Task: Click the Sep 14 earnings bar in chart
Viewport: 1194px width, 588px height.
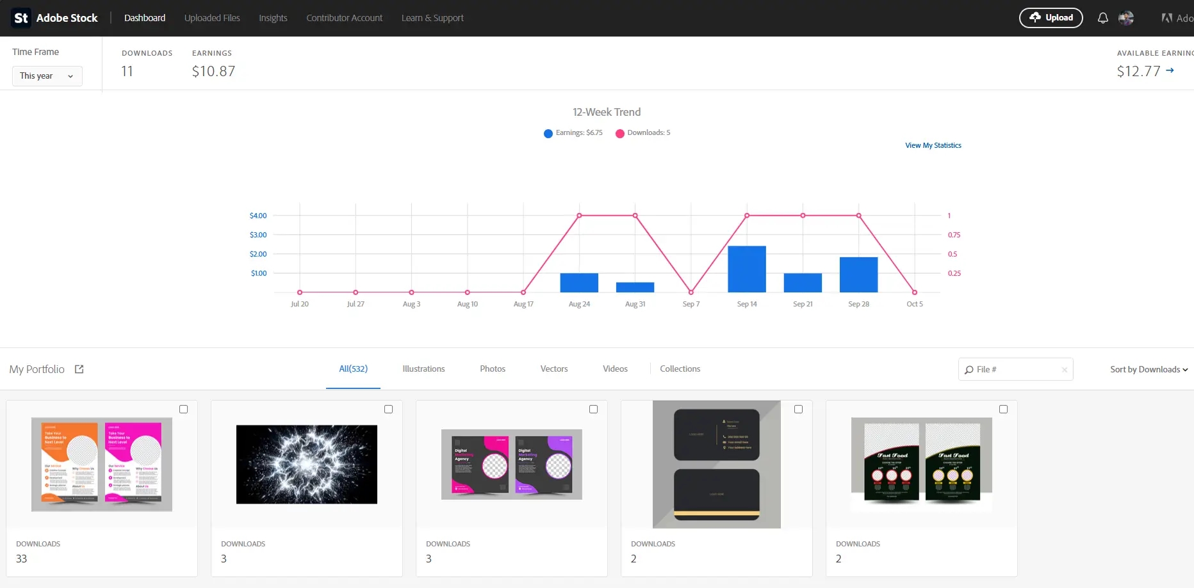Action: coord(747,269)
